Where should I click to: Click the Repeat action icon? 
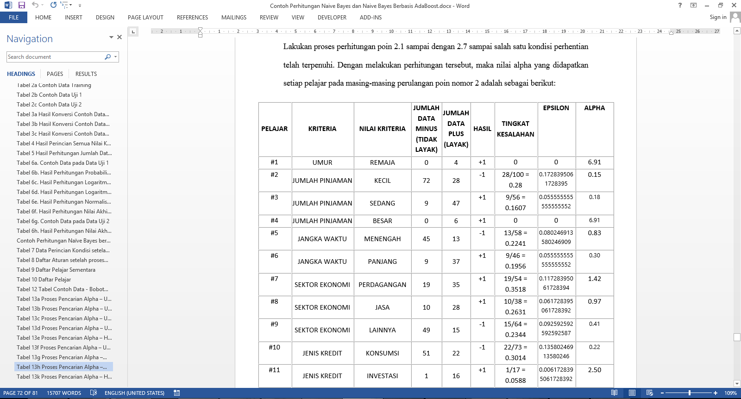[x=53, y=5]
